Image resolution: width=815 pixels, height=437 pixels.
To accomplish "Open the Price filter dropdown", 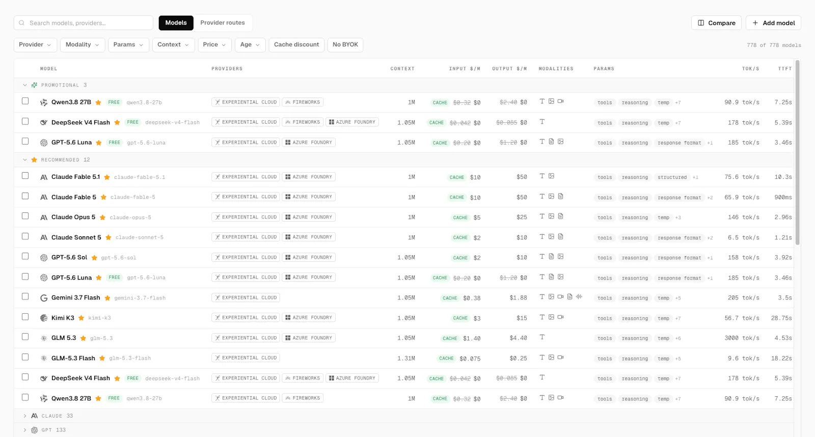I will (x=214, y=45).
